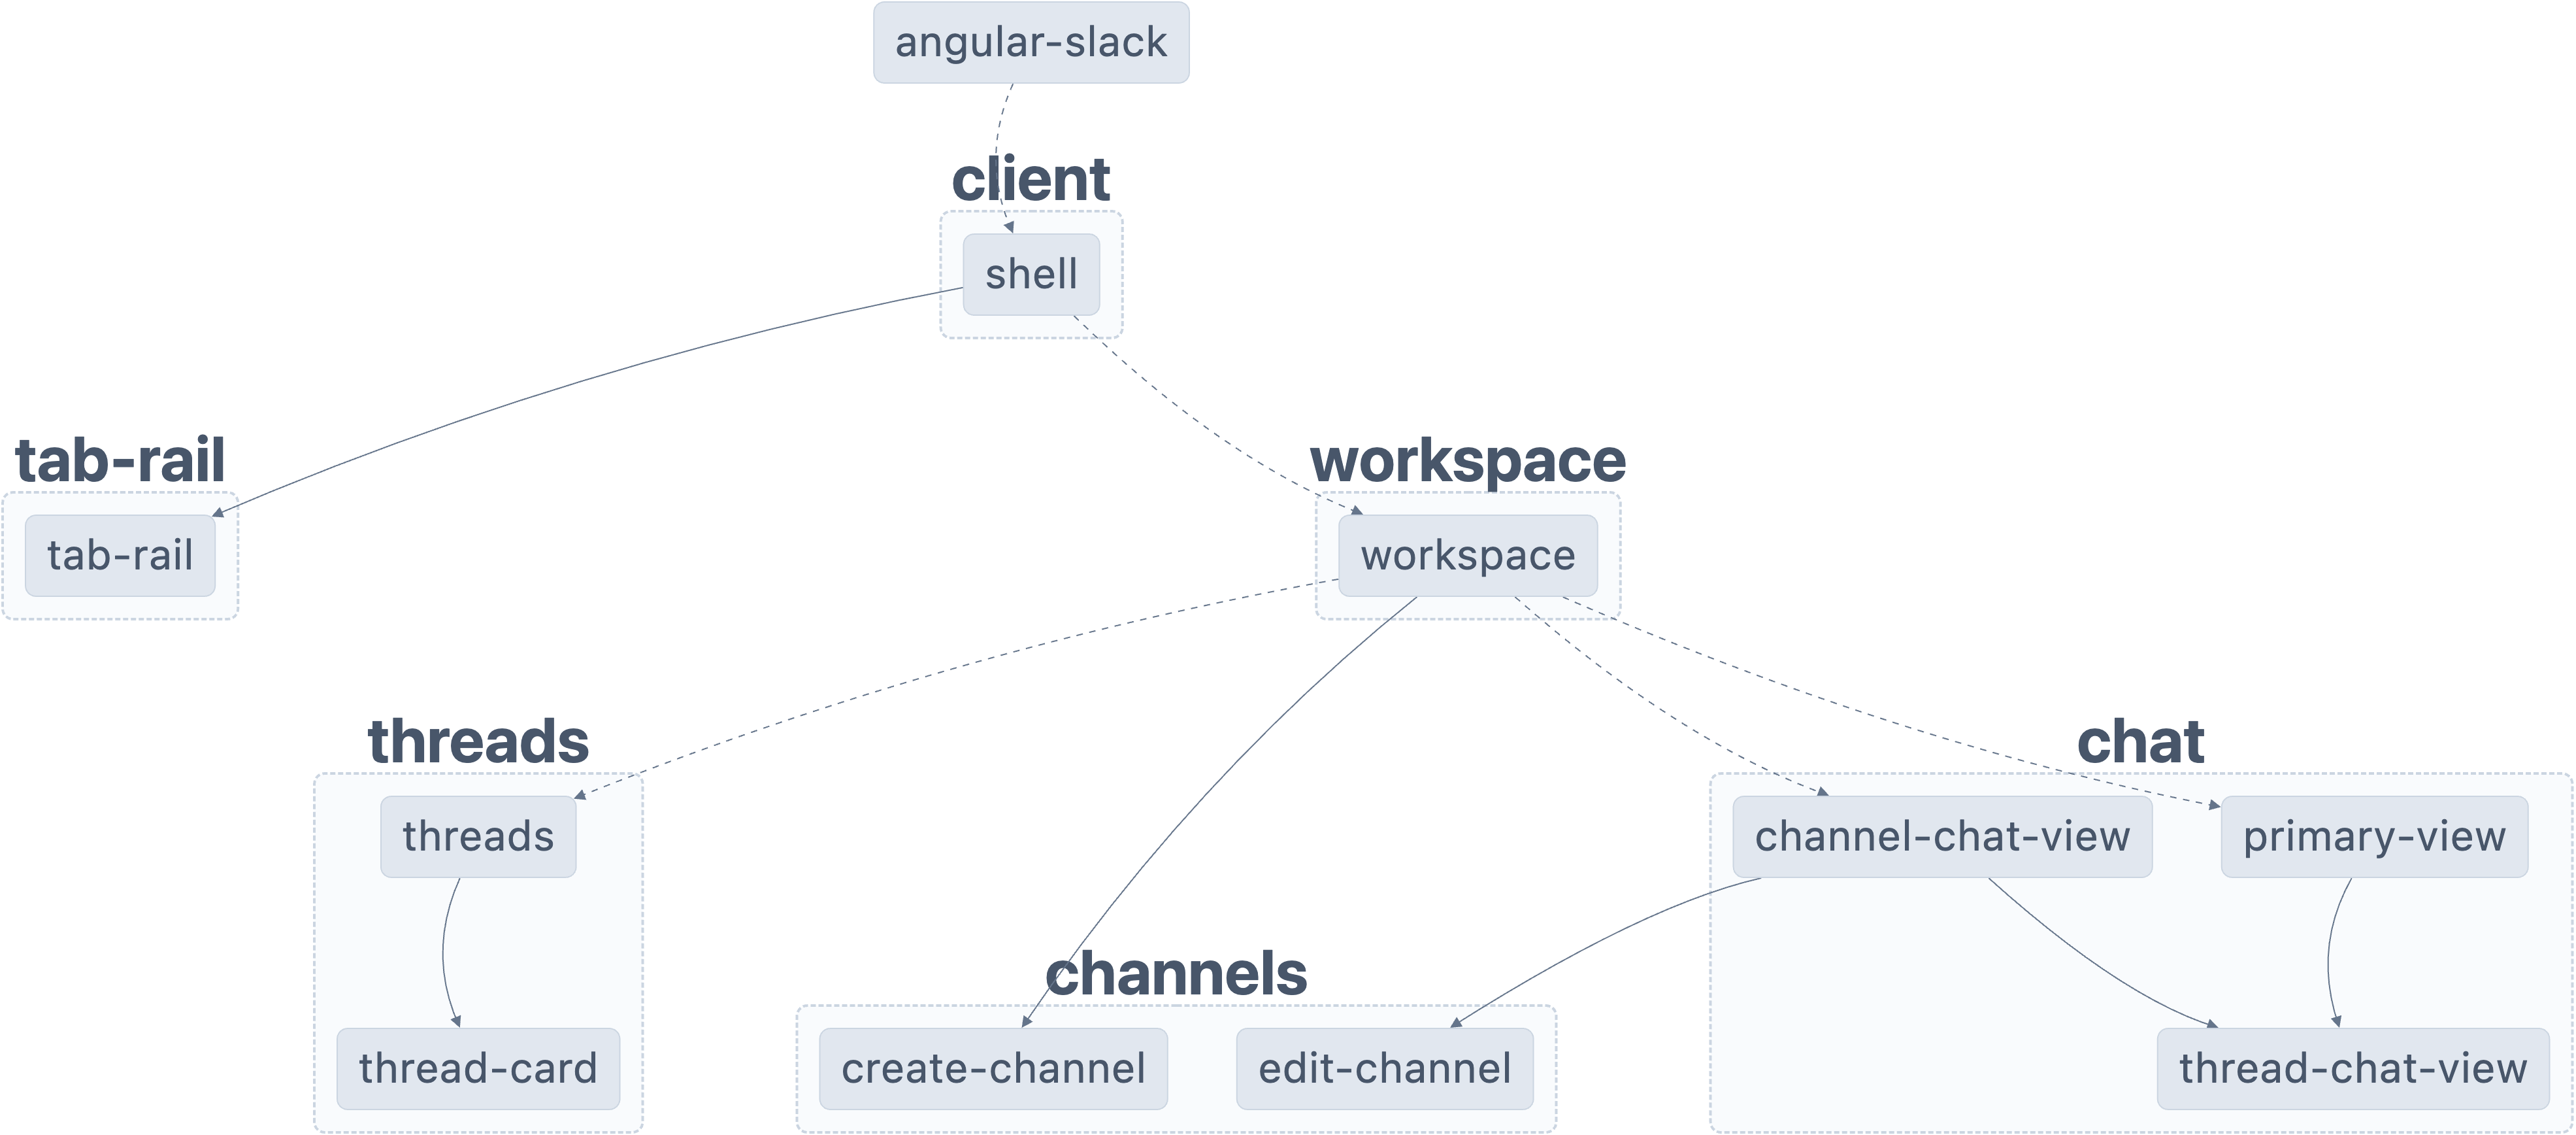The image size is (2576, 1135).
Task: Select the create-channel node
Action: [x=993, y=1069]
